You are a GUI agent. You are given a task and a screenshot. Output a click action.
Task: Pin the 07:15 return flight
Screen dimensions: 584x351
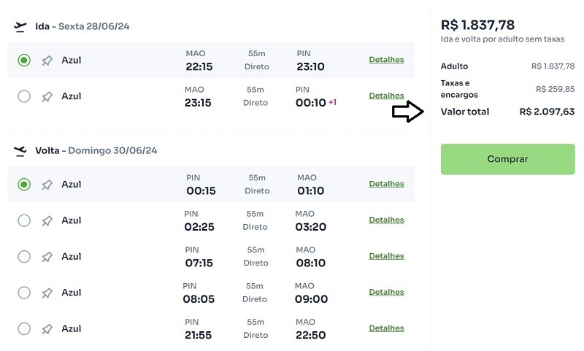(x=47, y=257)
